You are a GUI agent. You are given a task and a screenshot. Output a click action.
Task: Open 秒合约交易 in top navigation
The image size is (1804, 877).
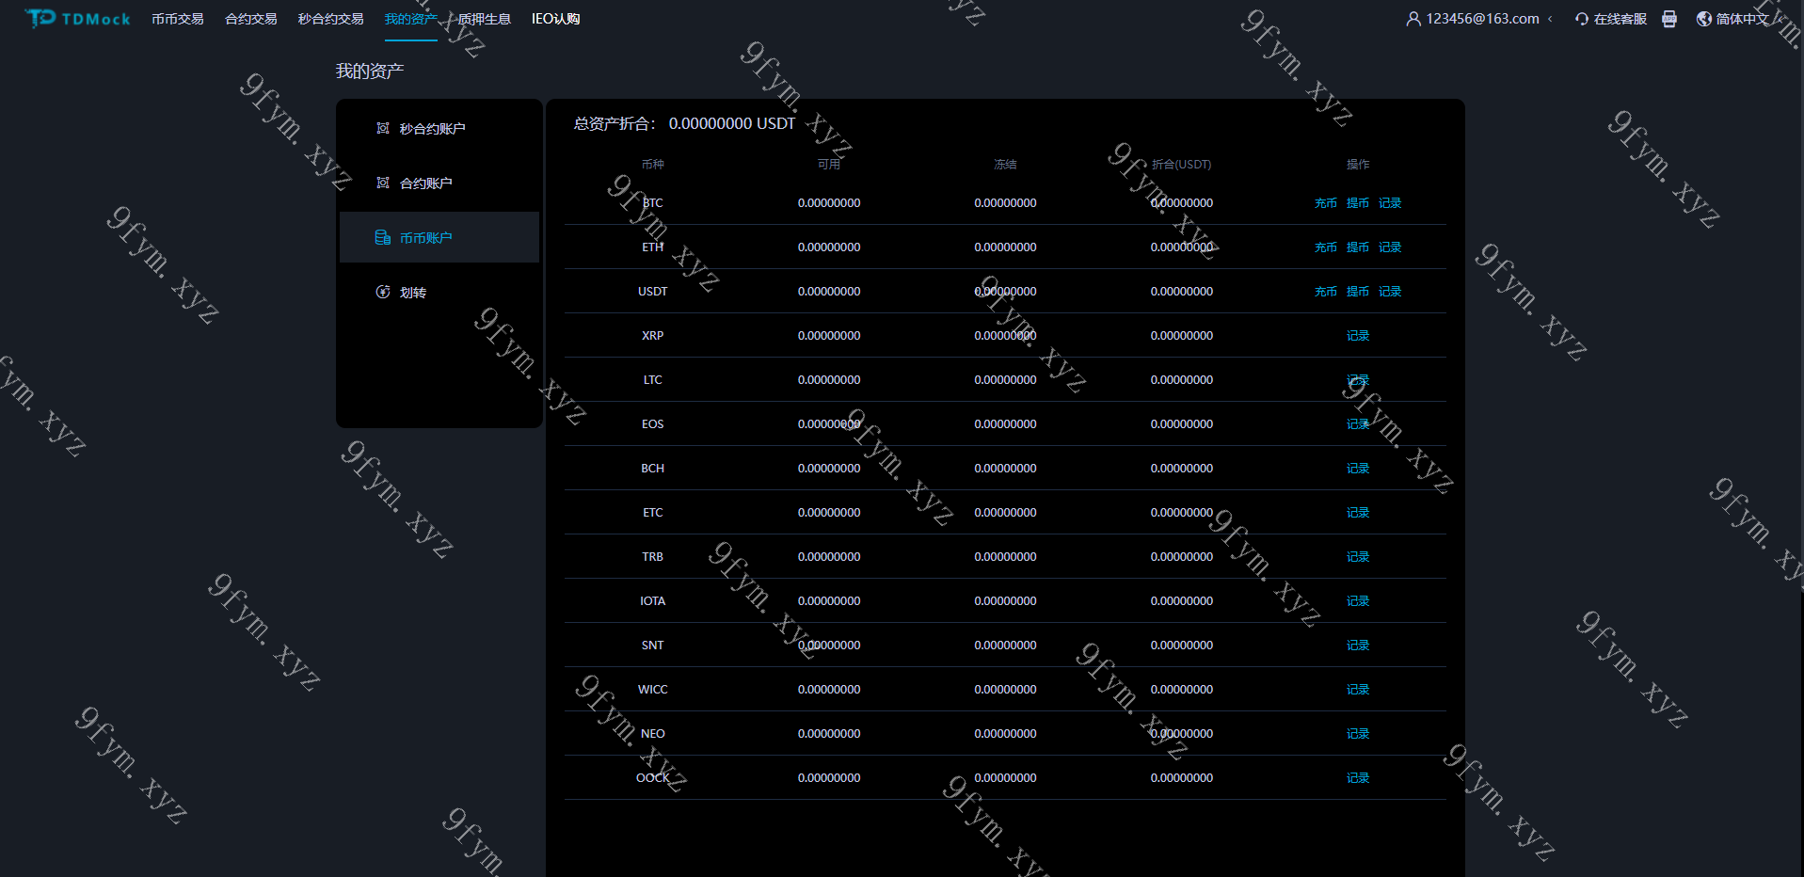click(331, 19)
